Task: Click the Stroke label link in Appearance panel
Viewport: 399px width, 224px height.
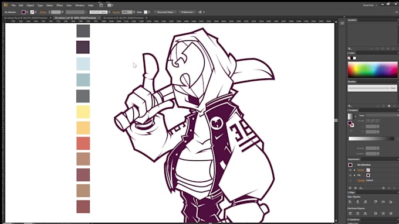Action: 361,170
